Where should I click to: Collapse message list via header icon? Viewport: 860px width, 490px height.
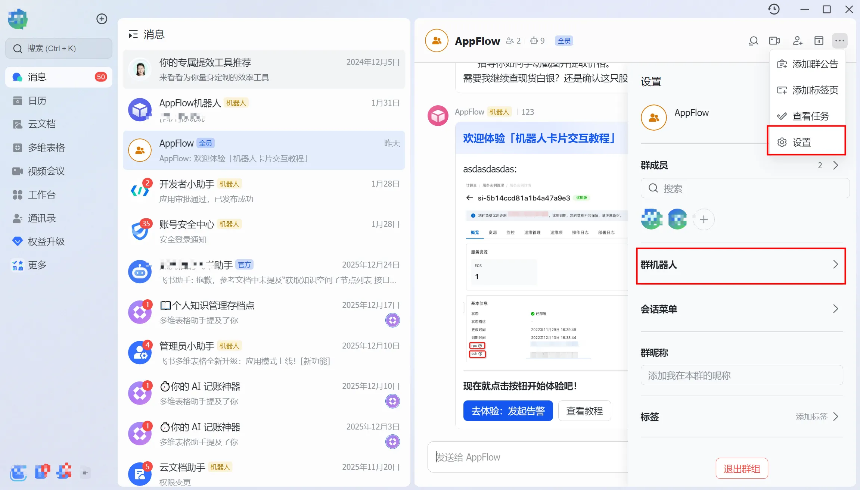[133, 35]
